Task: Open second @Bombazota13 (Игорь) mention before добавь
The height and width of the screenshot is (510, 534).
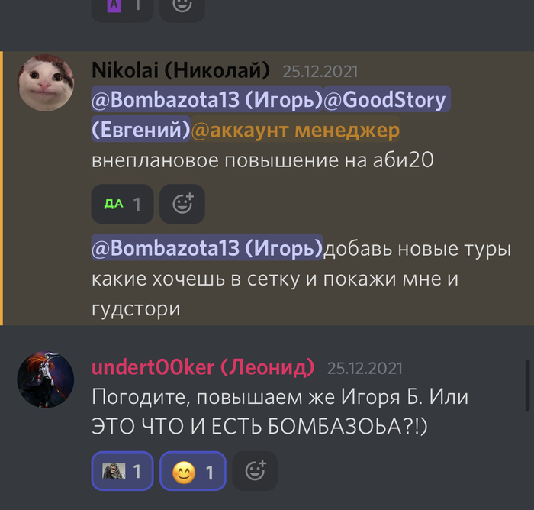Action: point(207,248)
